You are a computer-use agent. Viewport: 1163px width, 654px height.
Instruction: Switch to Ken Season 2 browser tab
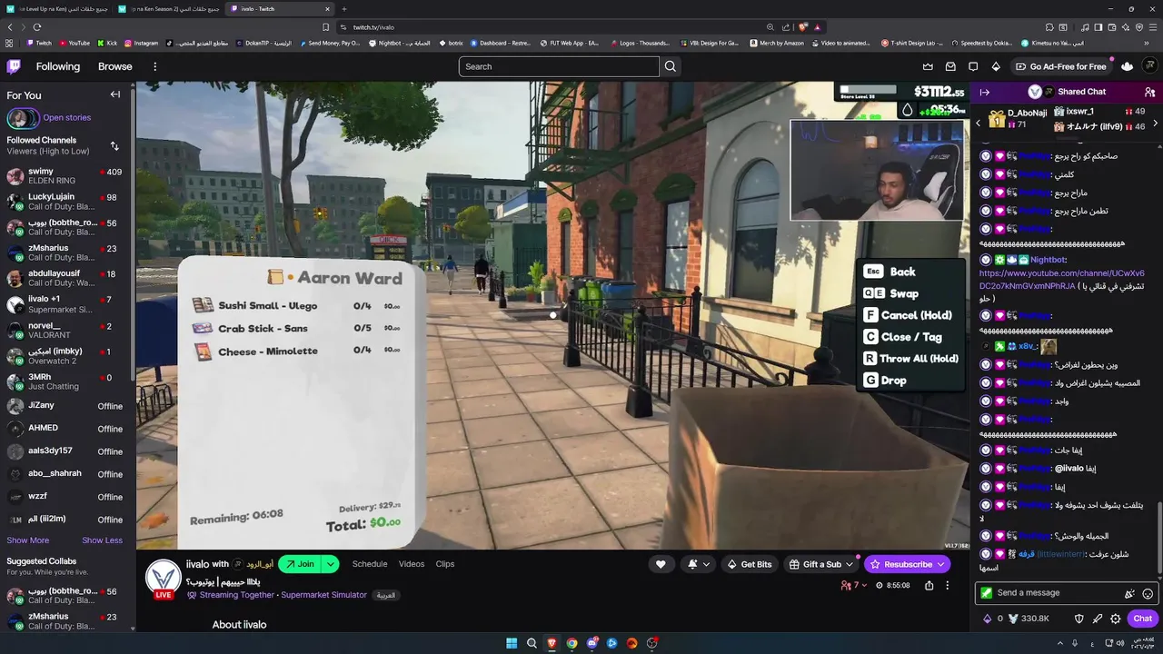[x=170, y=8]
